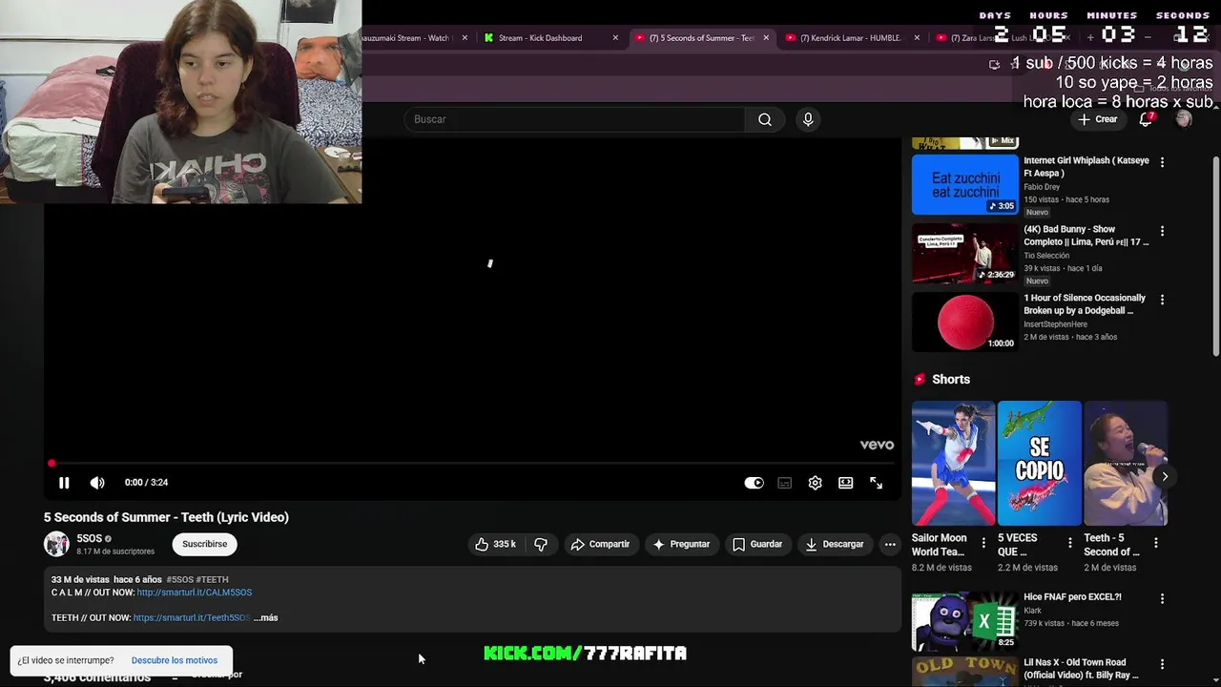Open Eat zucchini video thumbnail
Screen dimensions: 1221x687
click(964, 185)
